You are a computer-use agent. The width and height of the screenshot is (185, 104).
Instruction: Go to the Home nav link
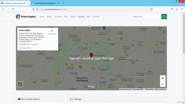click(x=42, y=17)
